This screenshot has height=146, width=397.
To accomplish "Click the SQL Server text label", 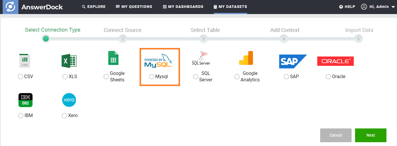I will (x=206, y=77).
